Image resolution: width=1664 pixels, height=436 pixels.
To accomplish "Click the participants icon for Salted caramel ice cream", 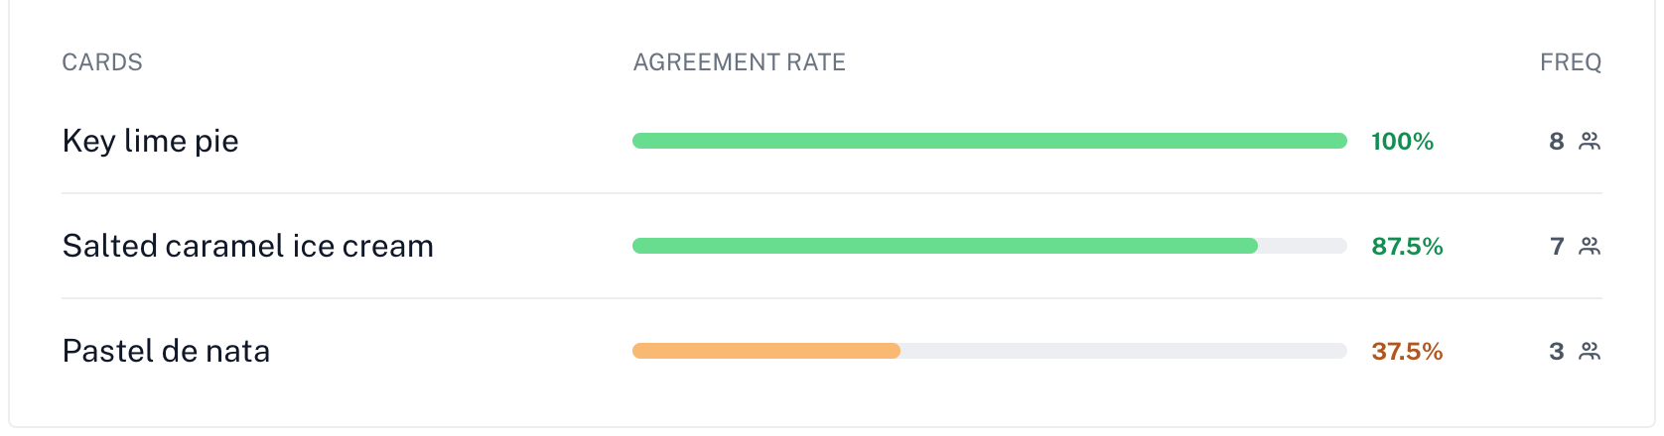I will pyautogui.click(x=1590, y=247).
